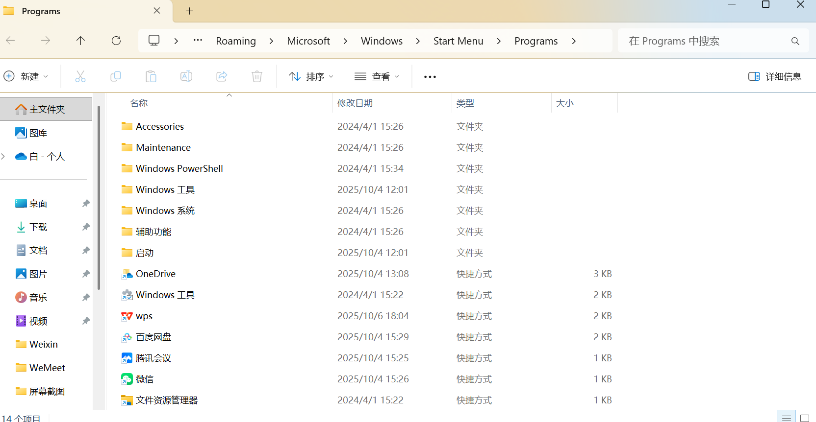Add a new tab with plus button
The height and width of the screenshot is (422, 816).
tap(189, 11)
